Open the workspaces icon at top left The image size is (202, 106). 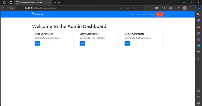tap(4, 2)
